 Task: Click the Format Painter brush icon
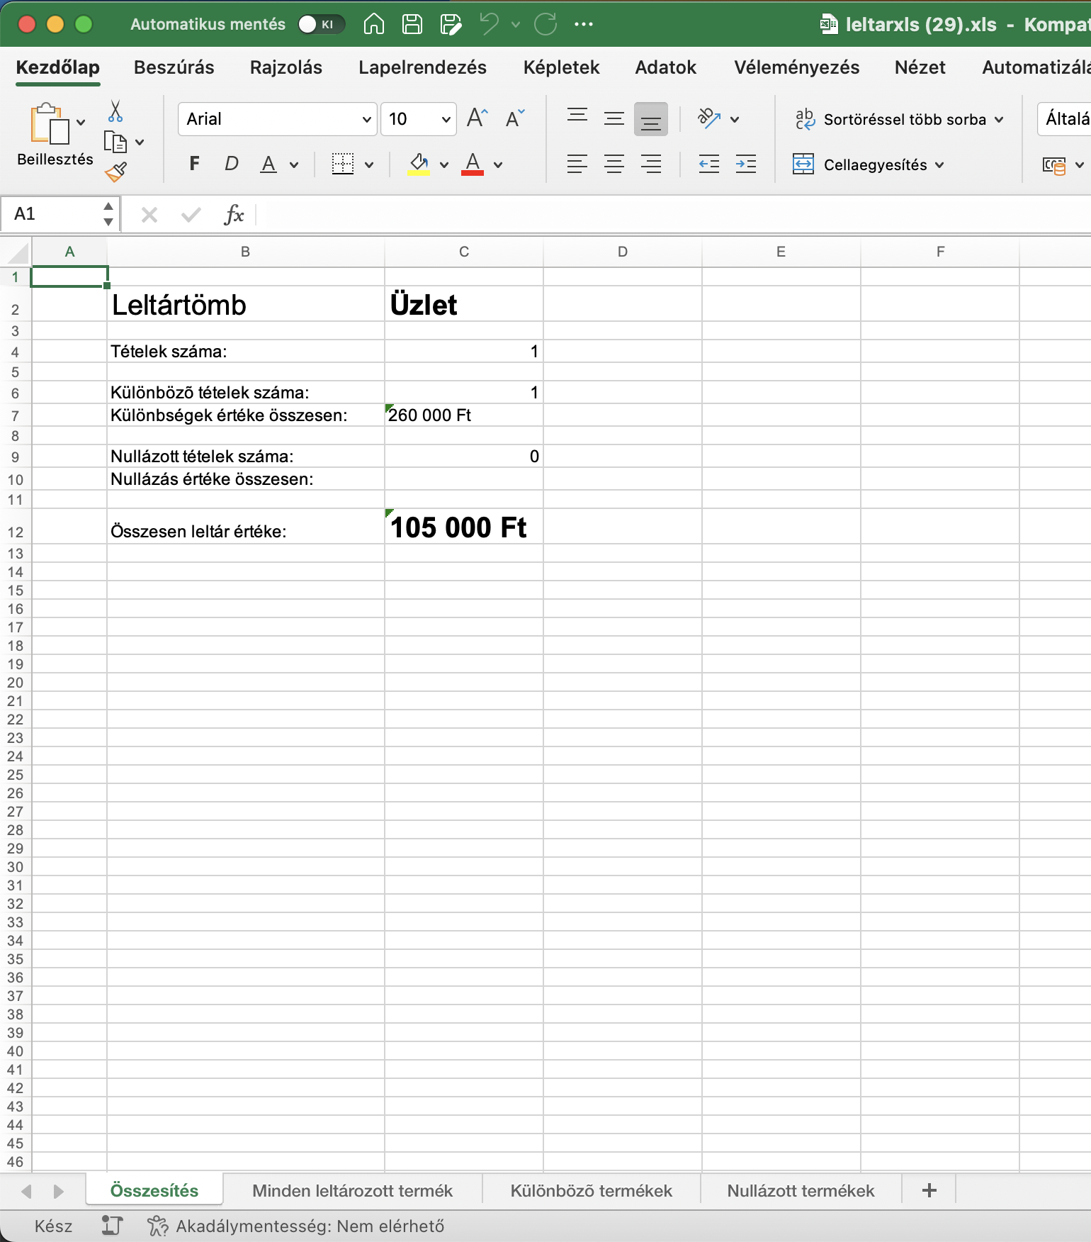coord(115,172)
